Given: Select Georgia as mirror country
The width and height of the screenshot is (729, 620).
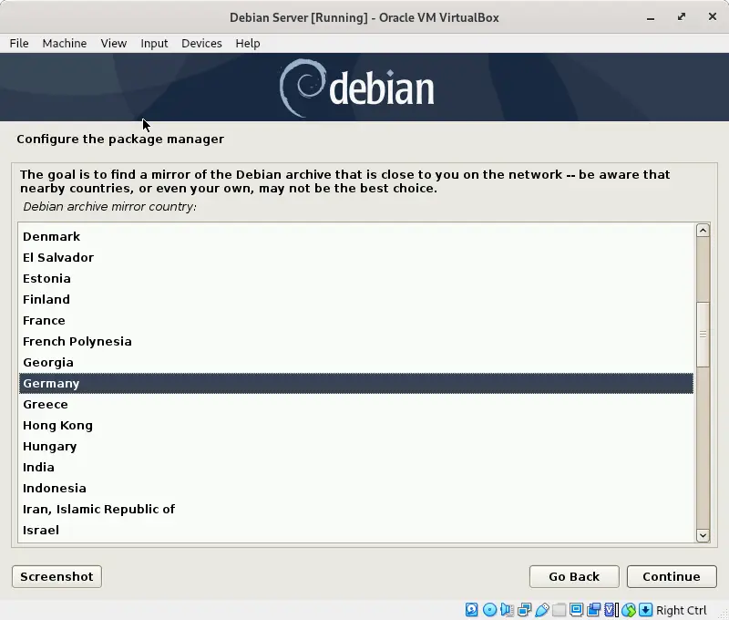Looking at the screenshot, I should 356,362.
